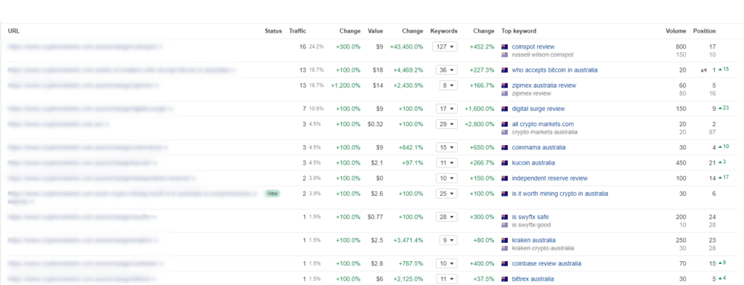Click the flag beside zipmex australia review
The width and height of the screenshot is (744, 285).
pyautogui.click(x=504, y=86)
